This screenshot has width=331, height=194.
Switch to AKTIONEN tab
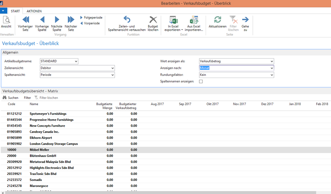tap(34, 11)
